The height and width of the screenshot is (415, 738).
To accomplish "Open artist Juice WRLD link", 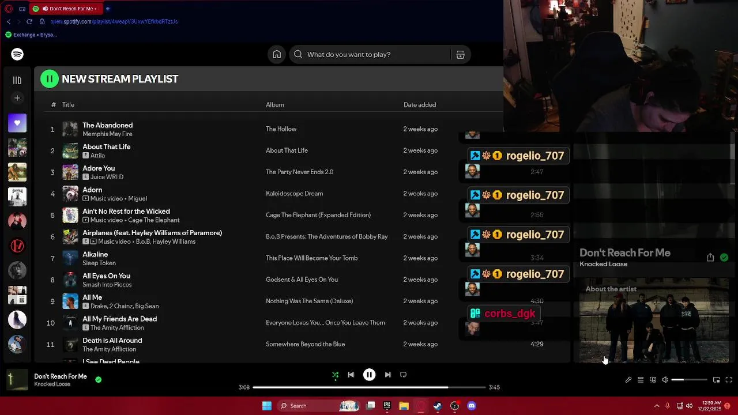I will coord(107,177).
